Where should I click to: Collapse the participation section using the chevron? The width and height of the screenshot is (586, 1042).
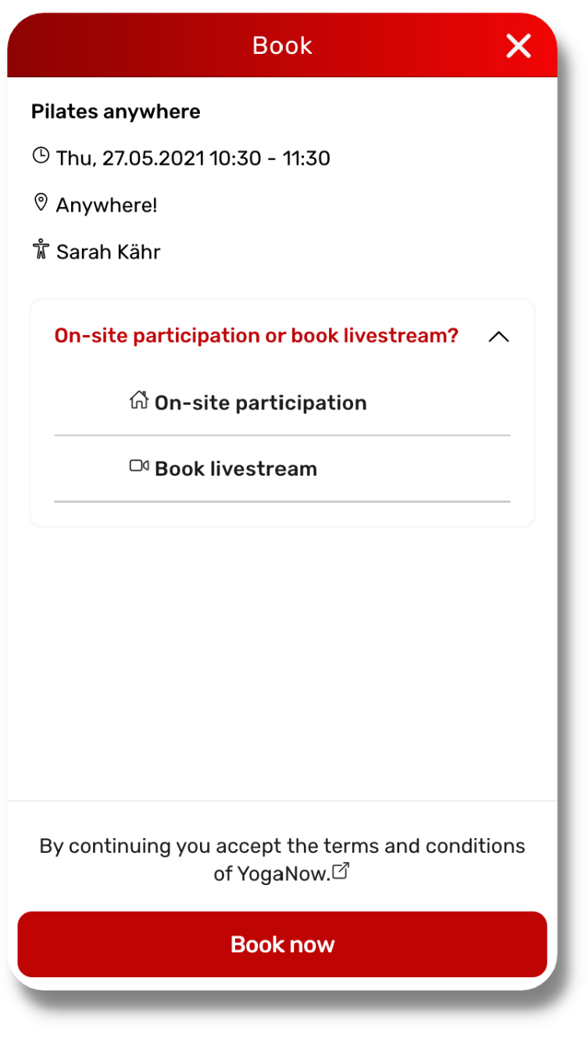pyautogui.click(x=498, y=337)
